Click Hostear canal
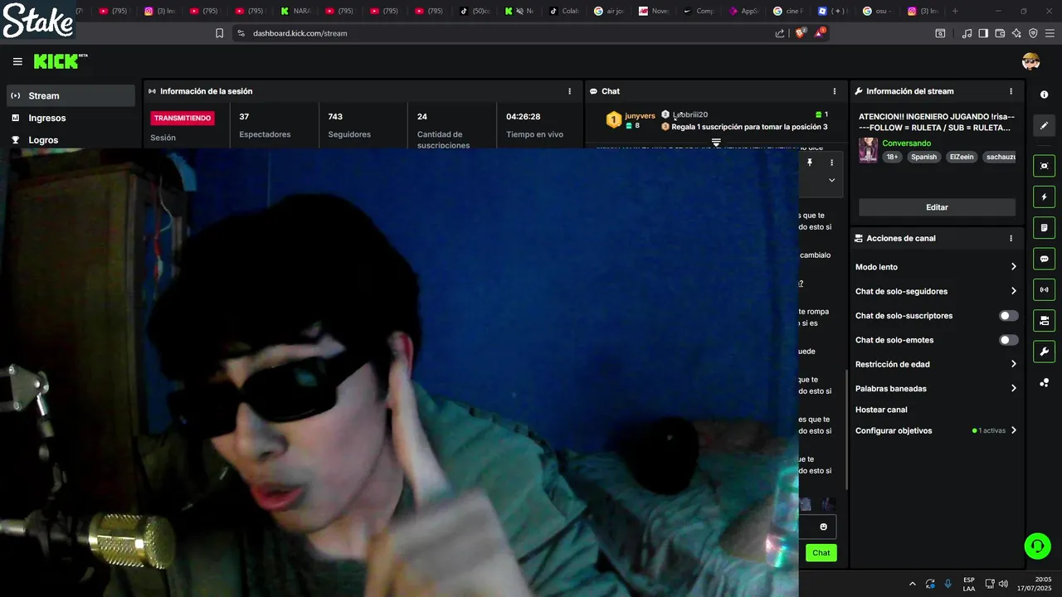 881,410
